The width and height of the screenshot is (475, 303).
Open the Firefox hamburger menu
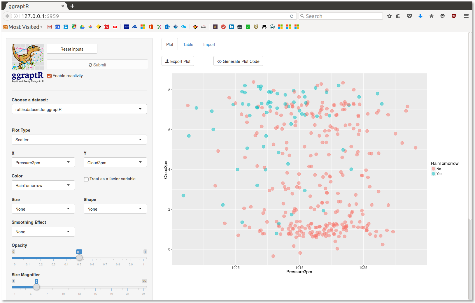coord(466,16)
